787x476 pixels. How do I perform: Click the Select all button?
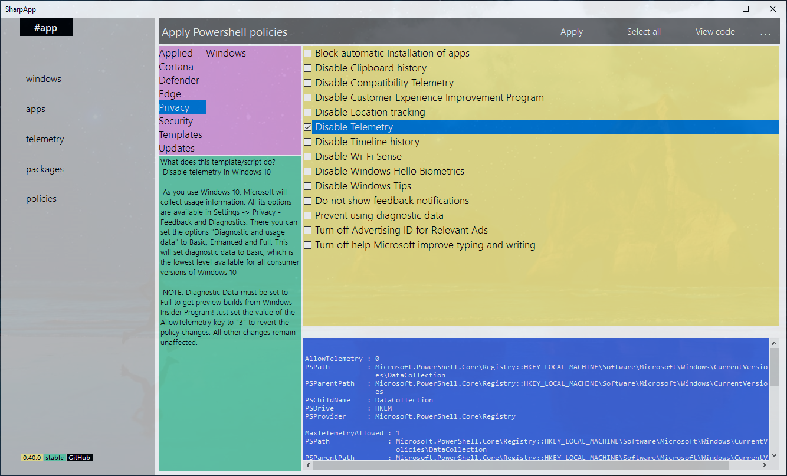click(x=644, y=32)
